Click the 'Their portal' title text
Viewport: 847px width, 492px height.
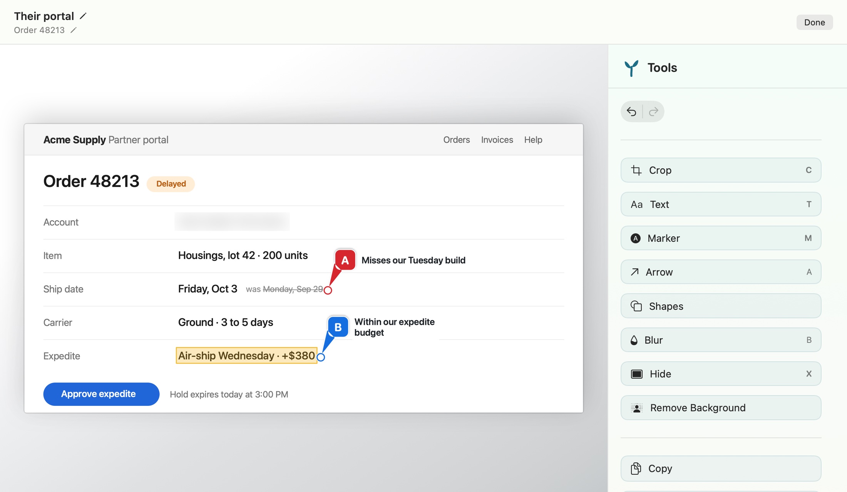pyautogui.click(x=44, y=16)
